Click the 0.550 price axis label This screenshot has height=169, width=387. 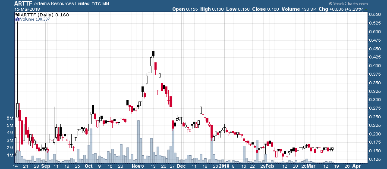point(374,15)
